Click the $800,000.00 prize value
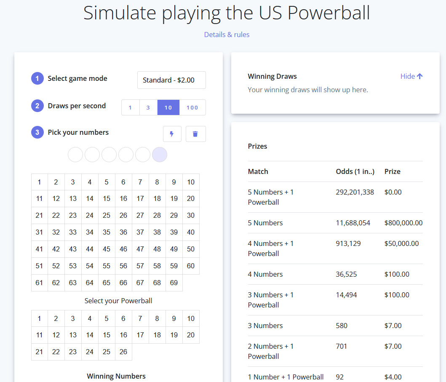The width and height of the screenshot is (446, 382). click(x=403, y=223)
